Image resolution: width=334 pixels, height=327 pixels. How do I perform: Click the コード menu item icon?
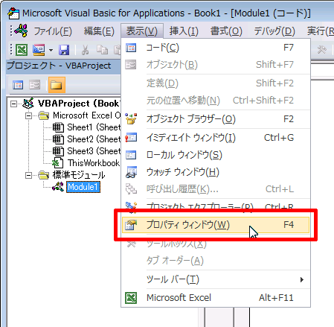pyautogui.click(x=131, y=48)
